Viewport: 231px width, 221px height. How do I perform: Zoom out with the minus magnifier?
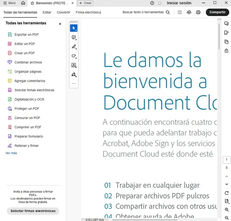tap(227, 218)
